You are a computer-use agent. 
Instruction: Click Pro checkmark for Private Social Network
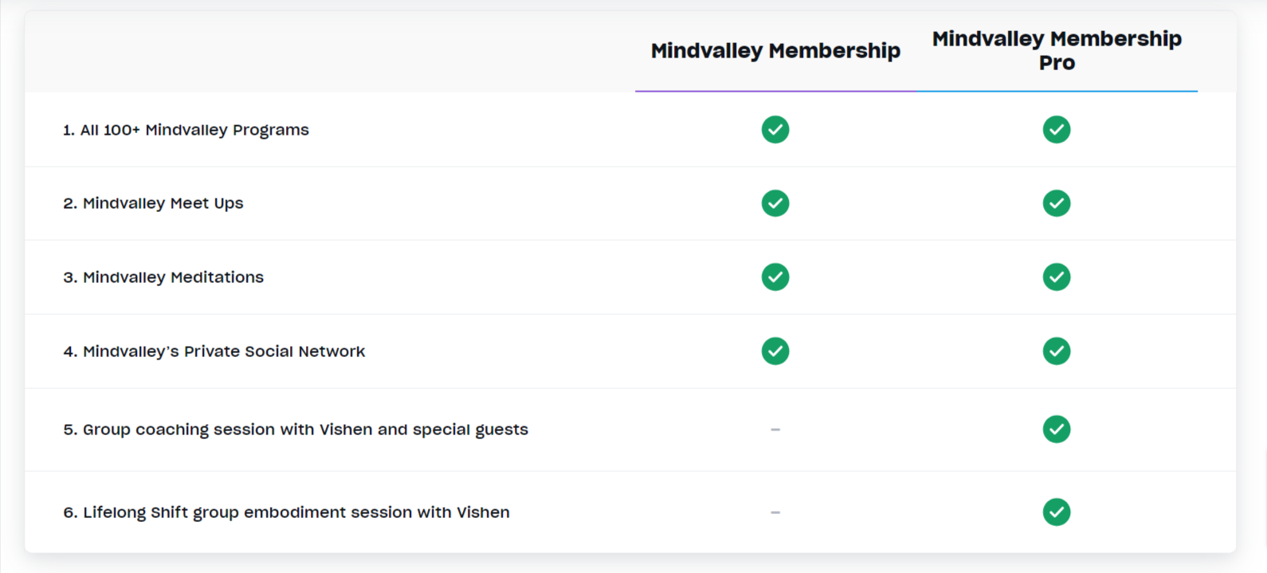pyautogui.click(x=1056, y=351)
